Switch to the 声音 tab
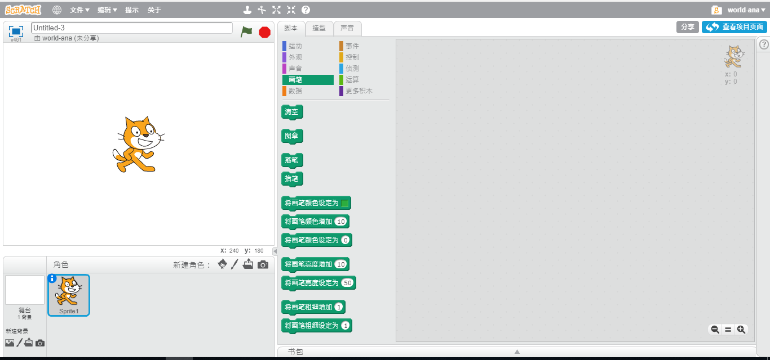 (x=347, y=28)
